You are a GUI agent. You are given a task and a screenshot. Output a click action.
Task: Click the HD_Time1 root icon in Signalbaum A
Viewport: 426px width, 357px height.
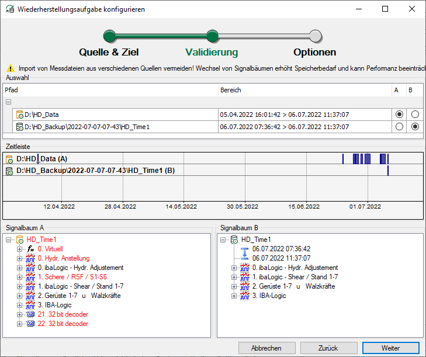tap(19, 240)
